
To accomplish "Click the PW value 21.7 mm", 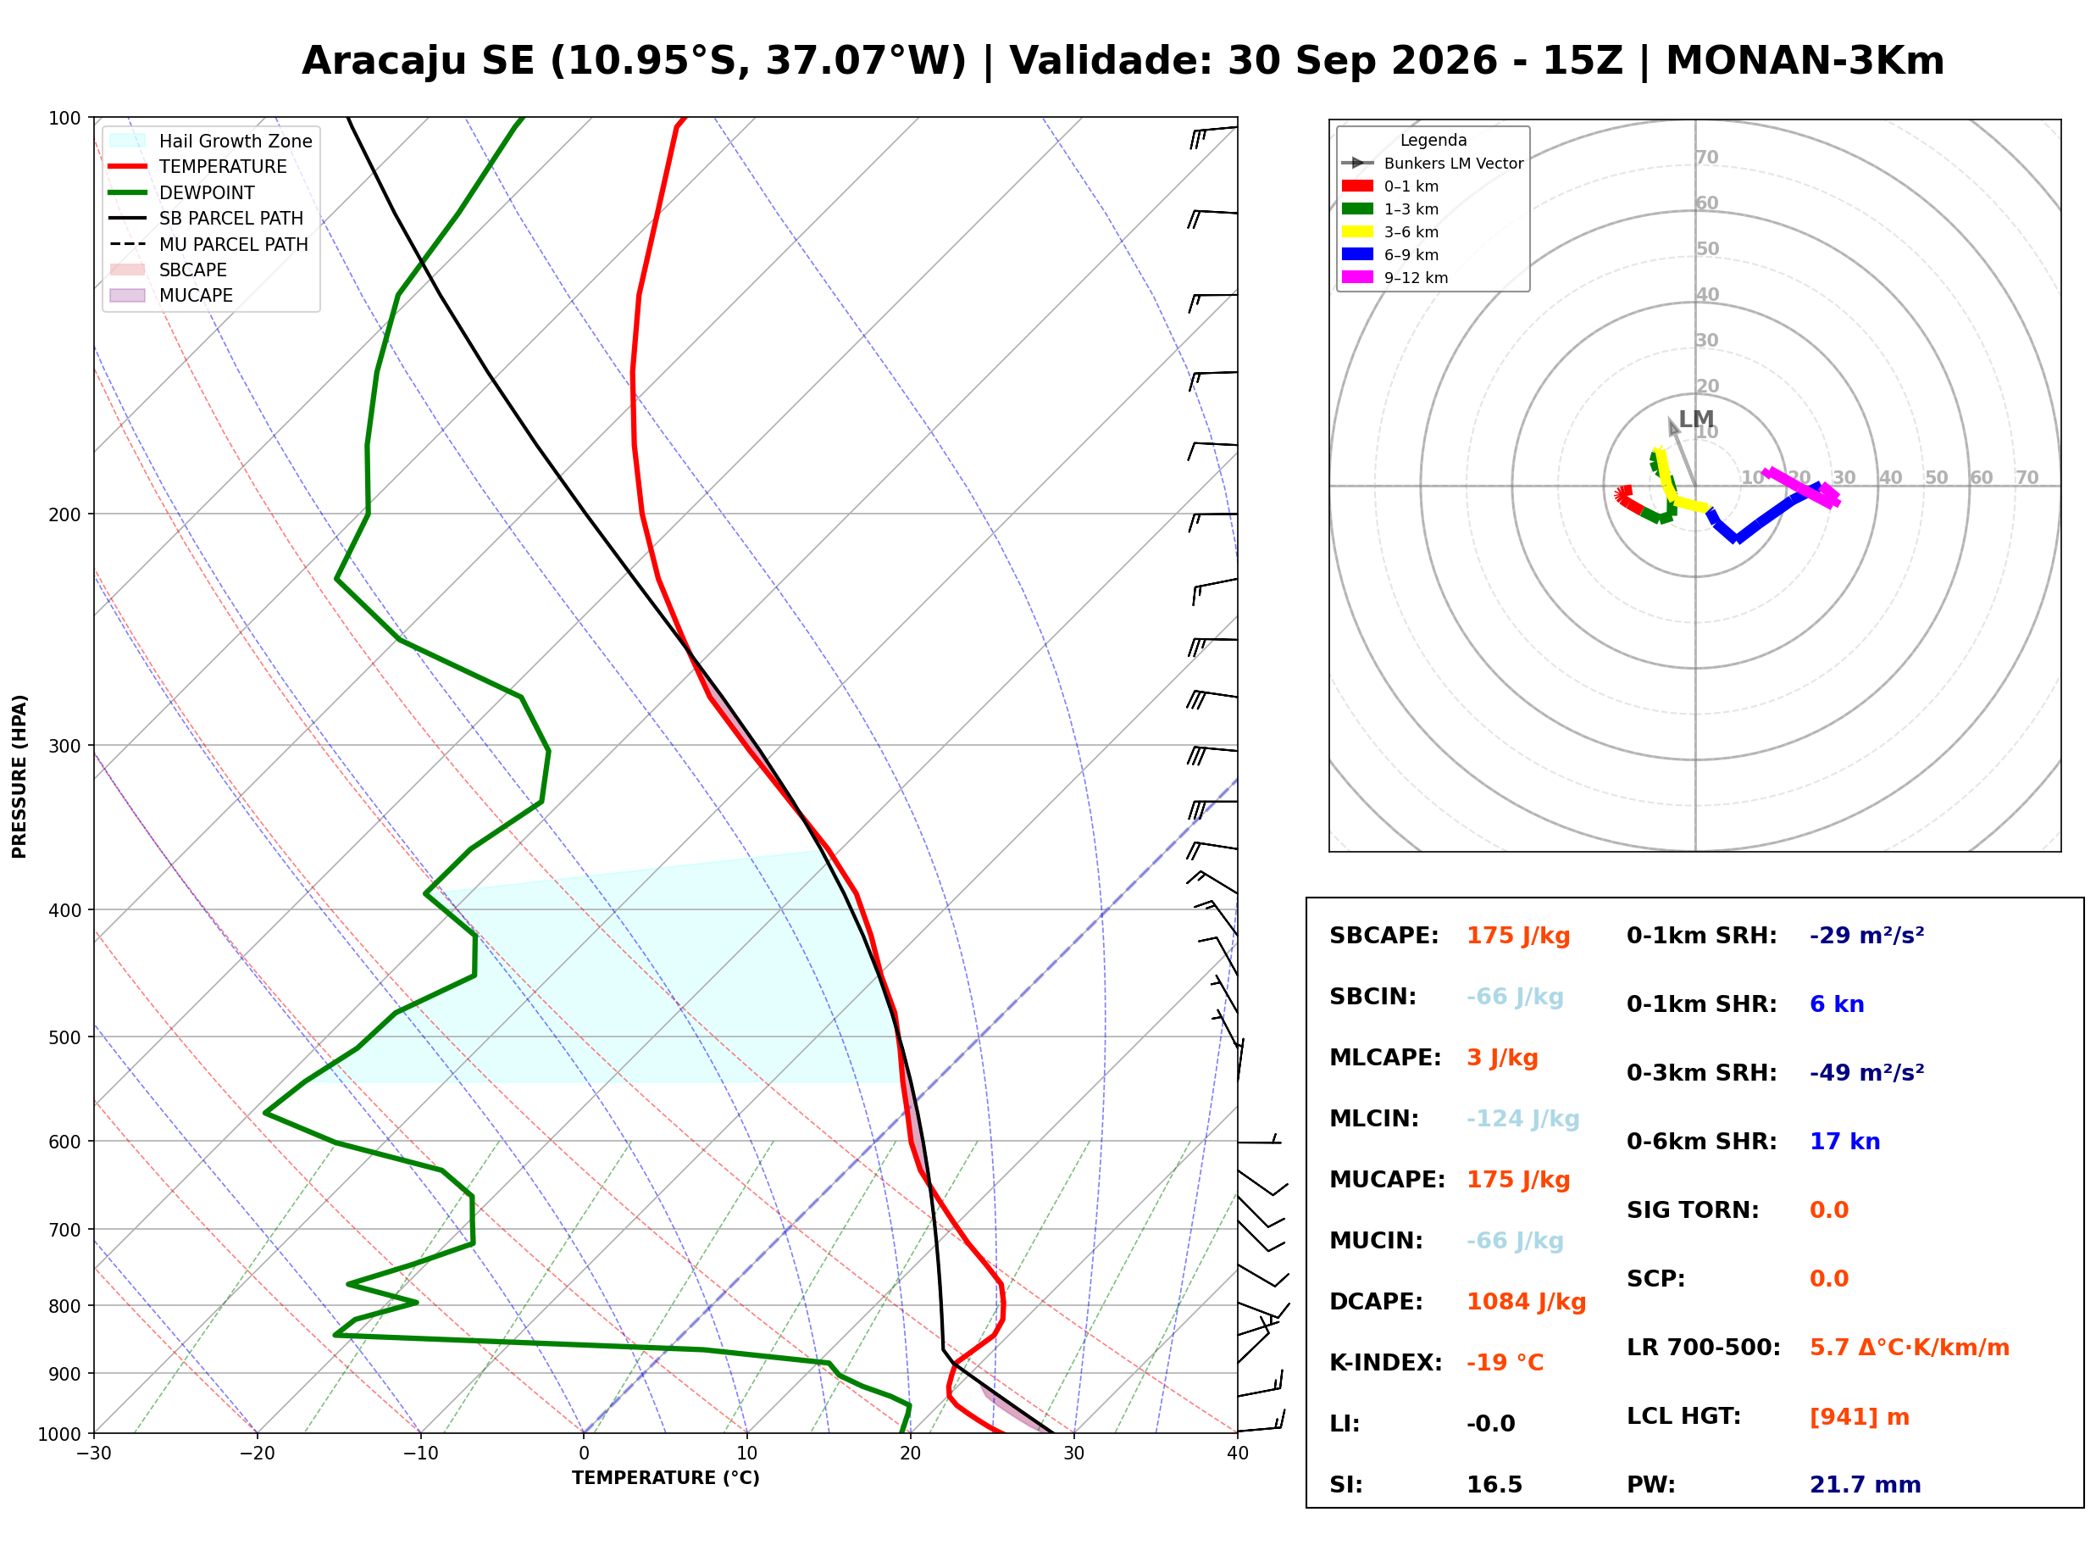I will (1864, 1485).
